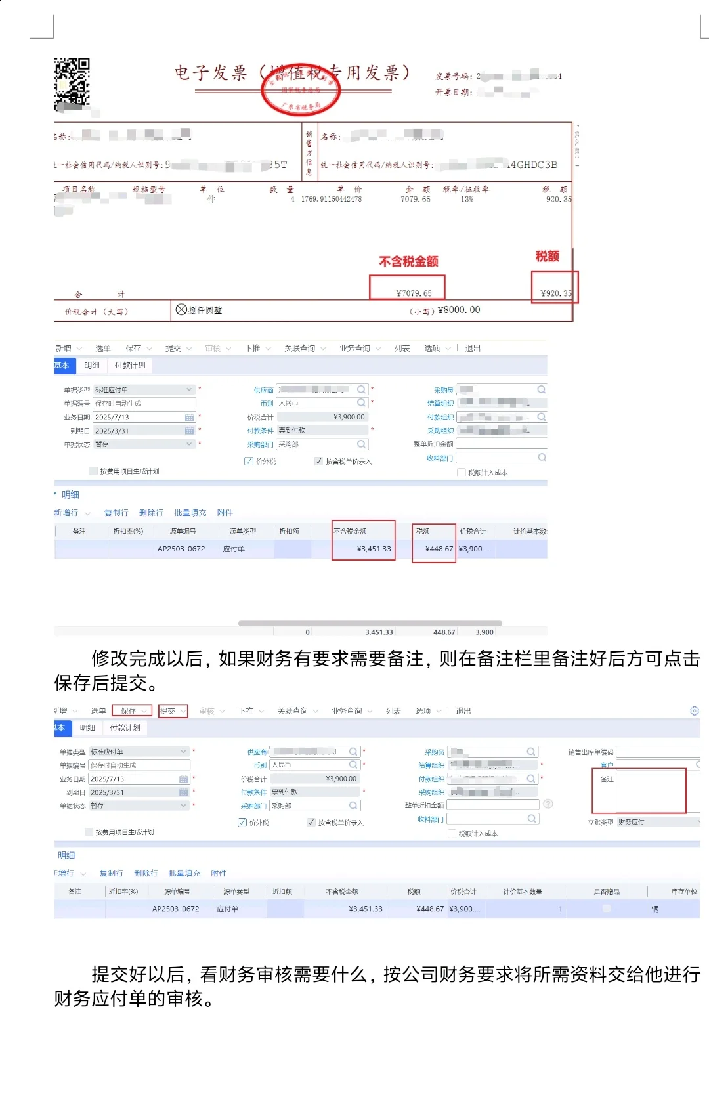
Task: Click the ¥448.67 cell in upper detail row
Action: click(x=434, y=549)
